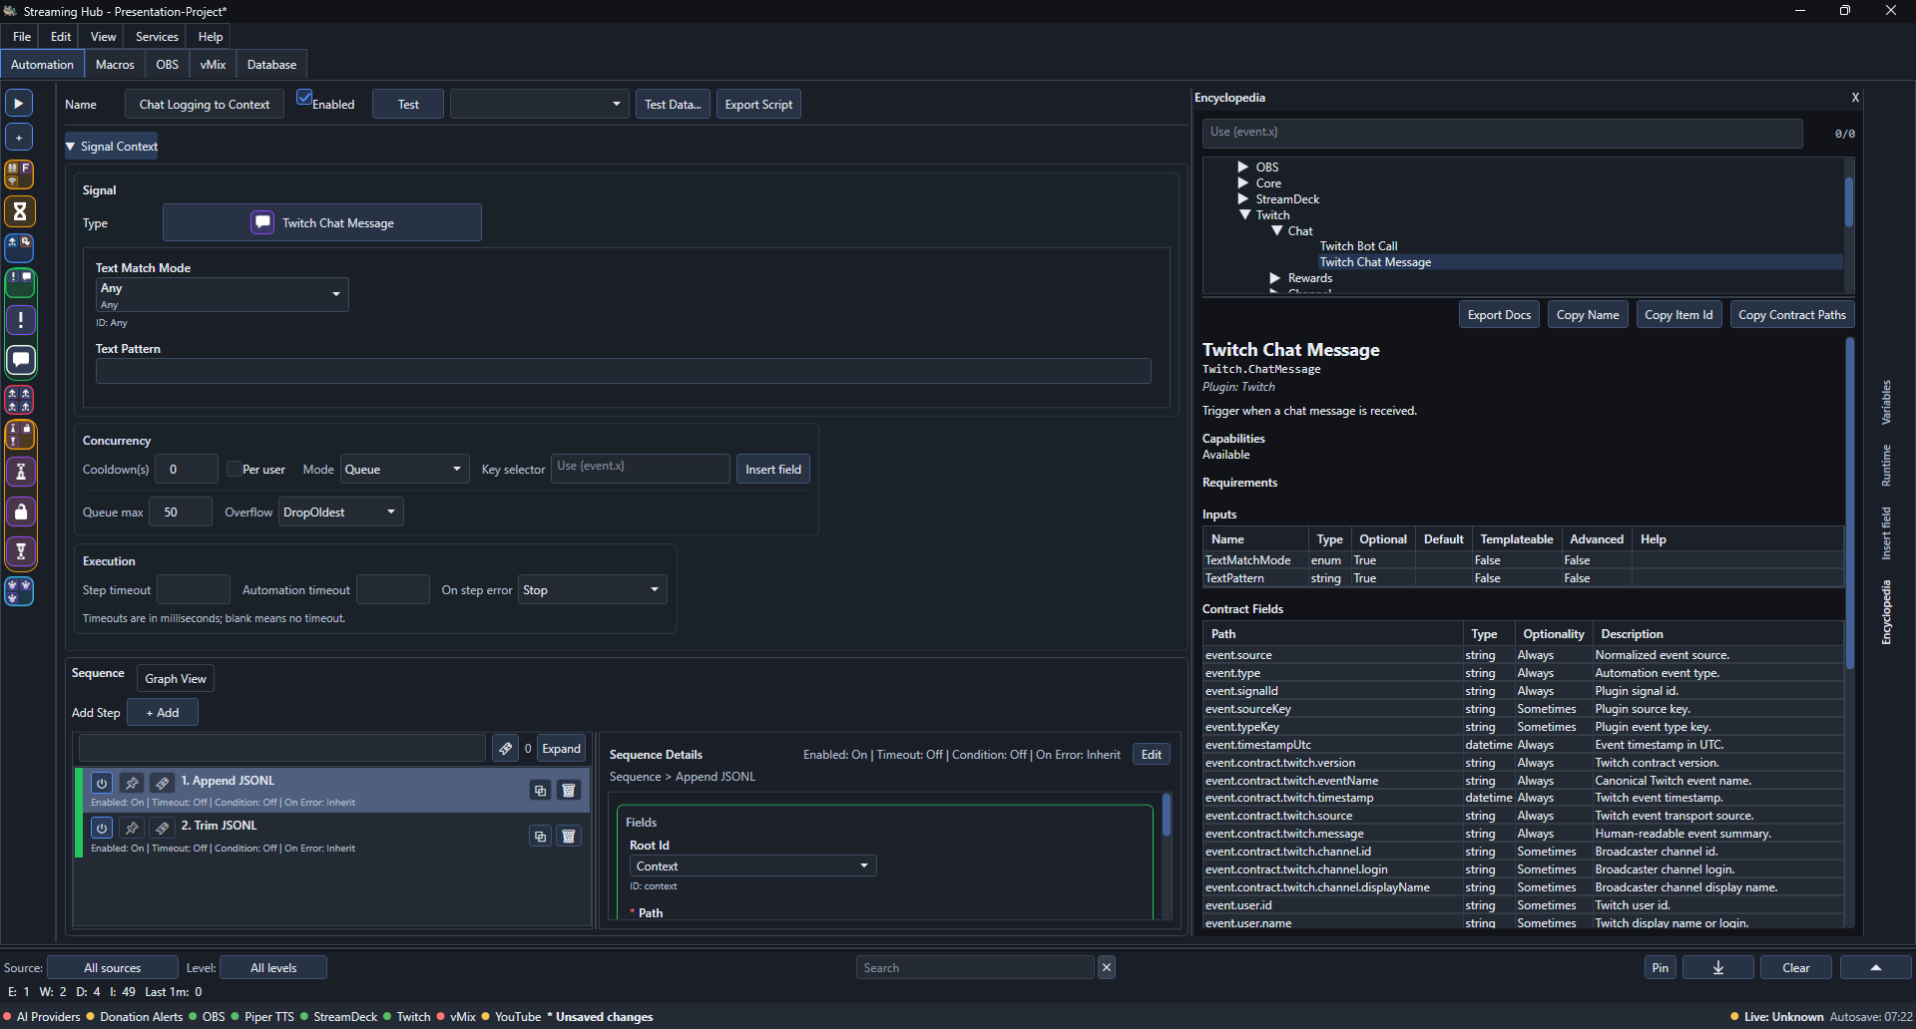Image resolution: width=1916 pixels, height=1029 pixels.
Task: Open the test data dropdown beside Test
Action: pyautogui.click(x=539, y=104)
